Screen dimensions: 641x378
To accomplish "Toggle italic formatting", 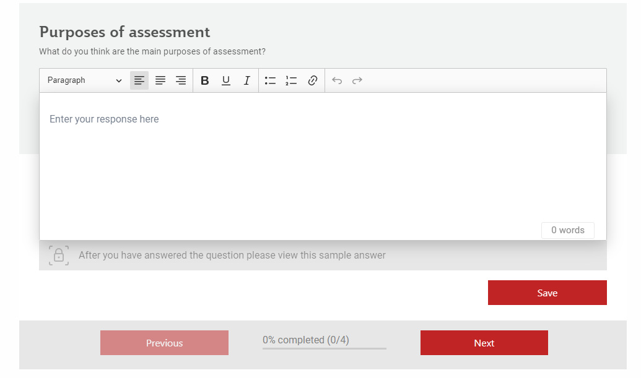I will click(x=246, y=80).
